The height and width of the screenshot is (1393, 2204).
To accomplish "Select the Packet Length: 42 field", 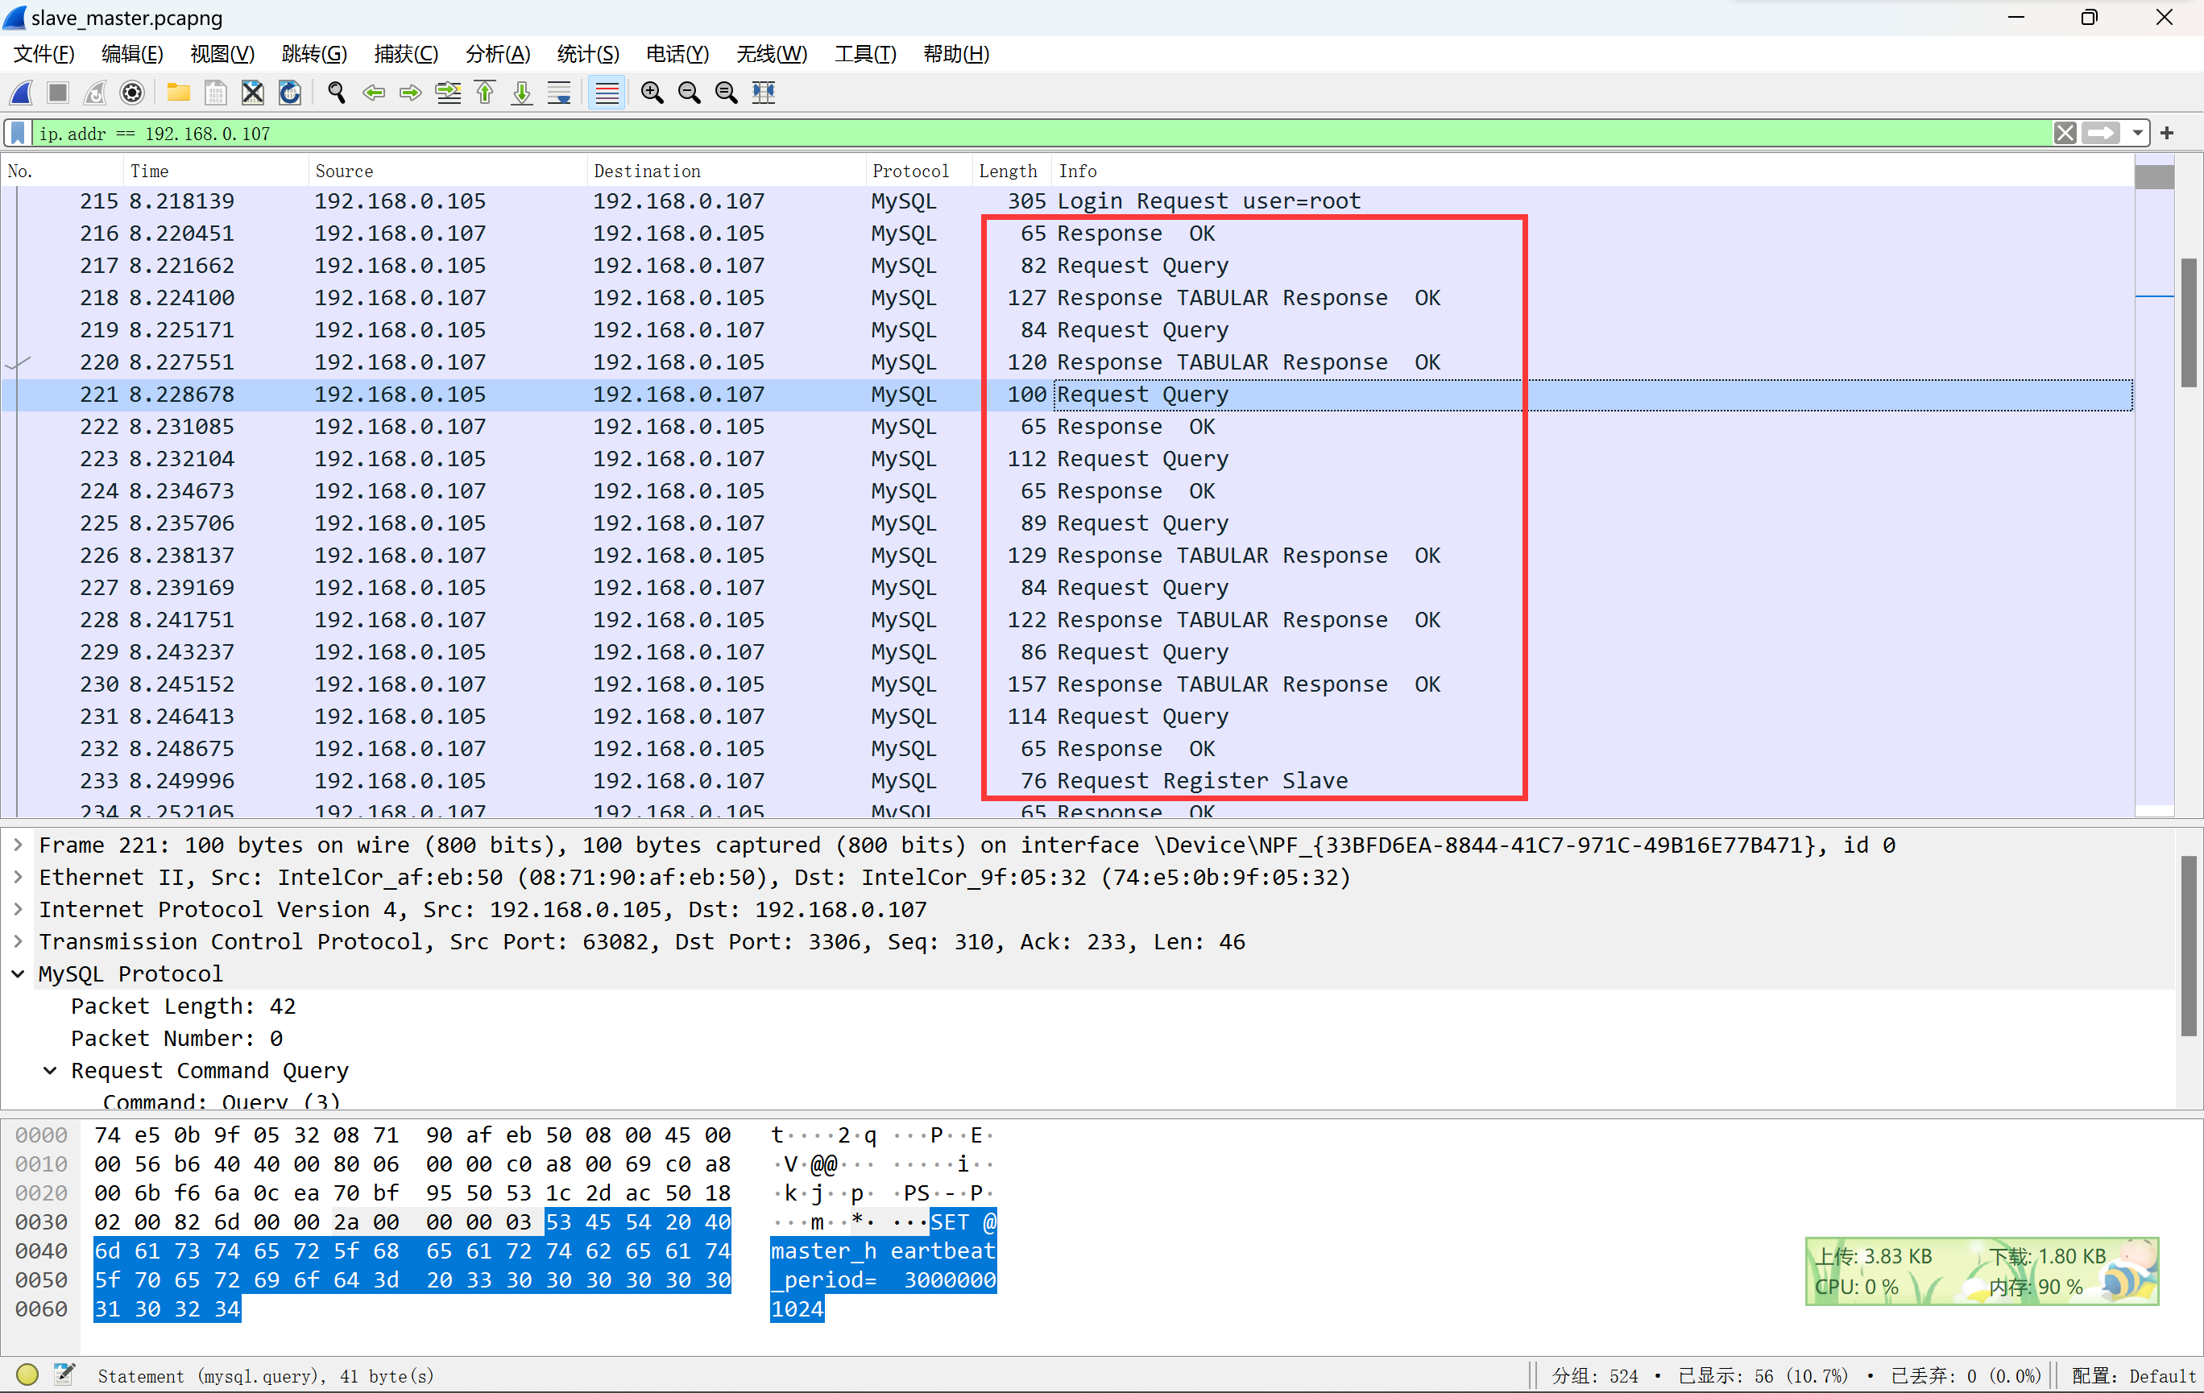I will pos(183,1007).
